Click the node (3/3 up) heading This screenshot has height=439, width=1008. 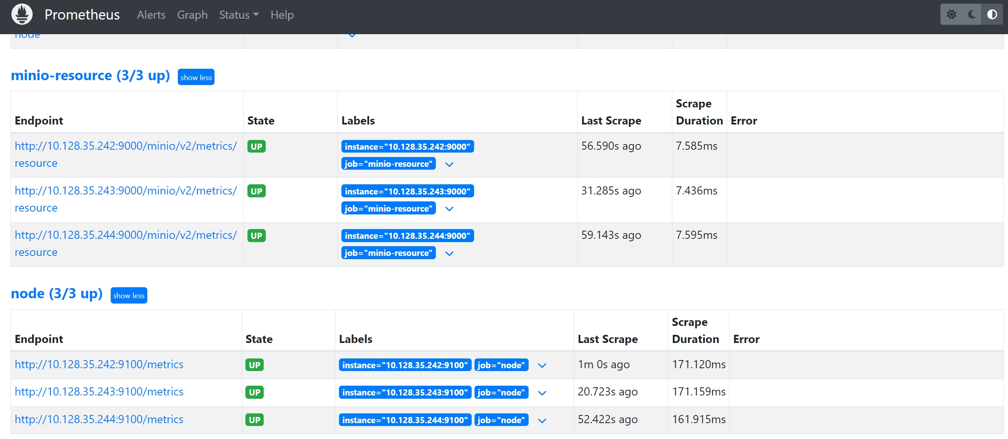click(57, 294)
